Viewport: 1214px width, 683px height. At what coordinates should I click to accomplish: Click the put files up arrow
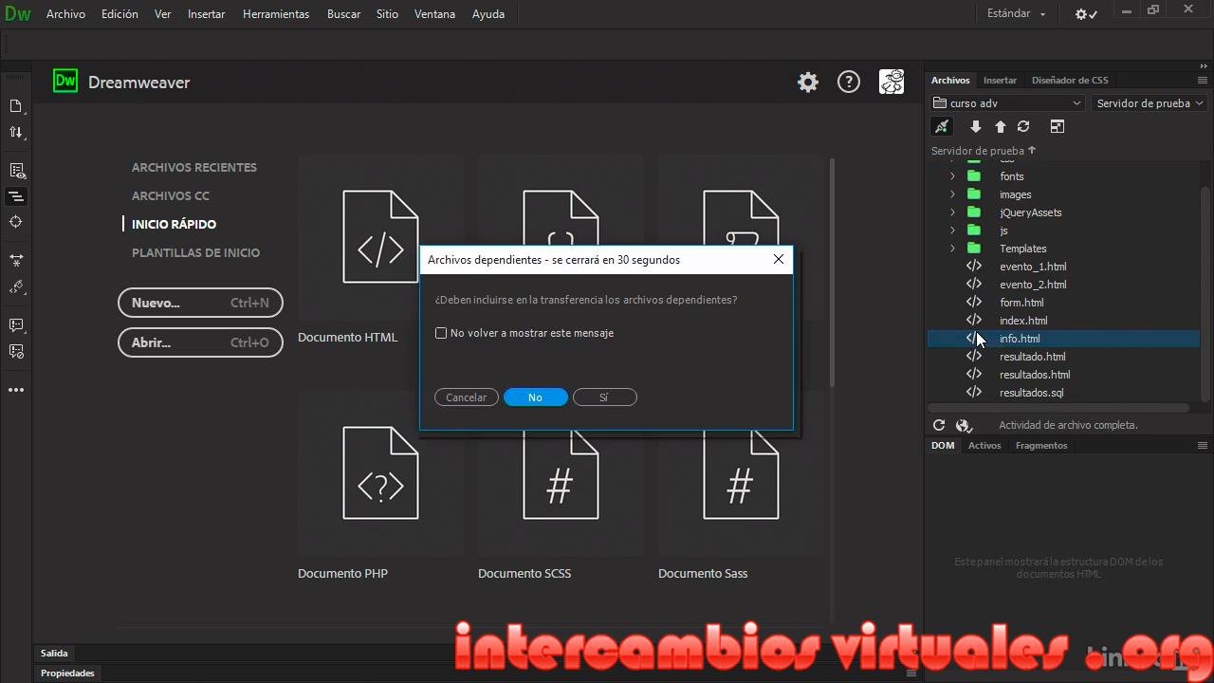coord(1000,127)
